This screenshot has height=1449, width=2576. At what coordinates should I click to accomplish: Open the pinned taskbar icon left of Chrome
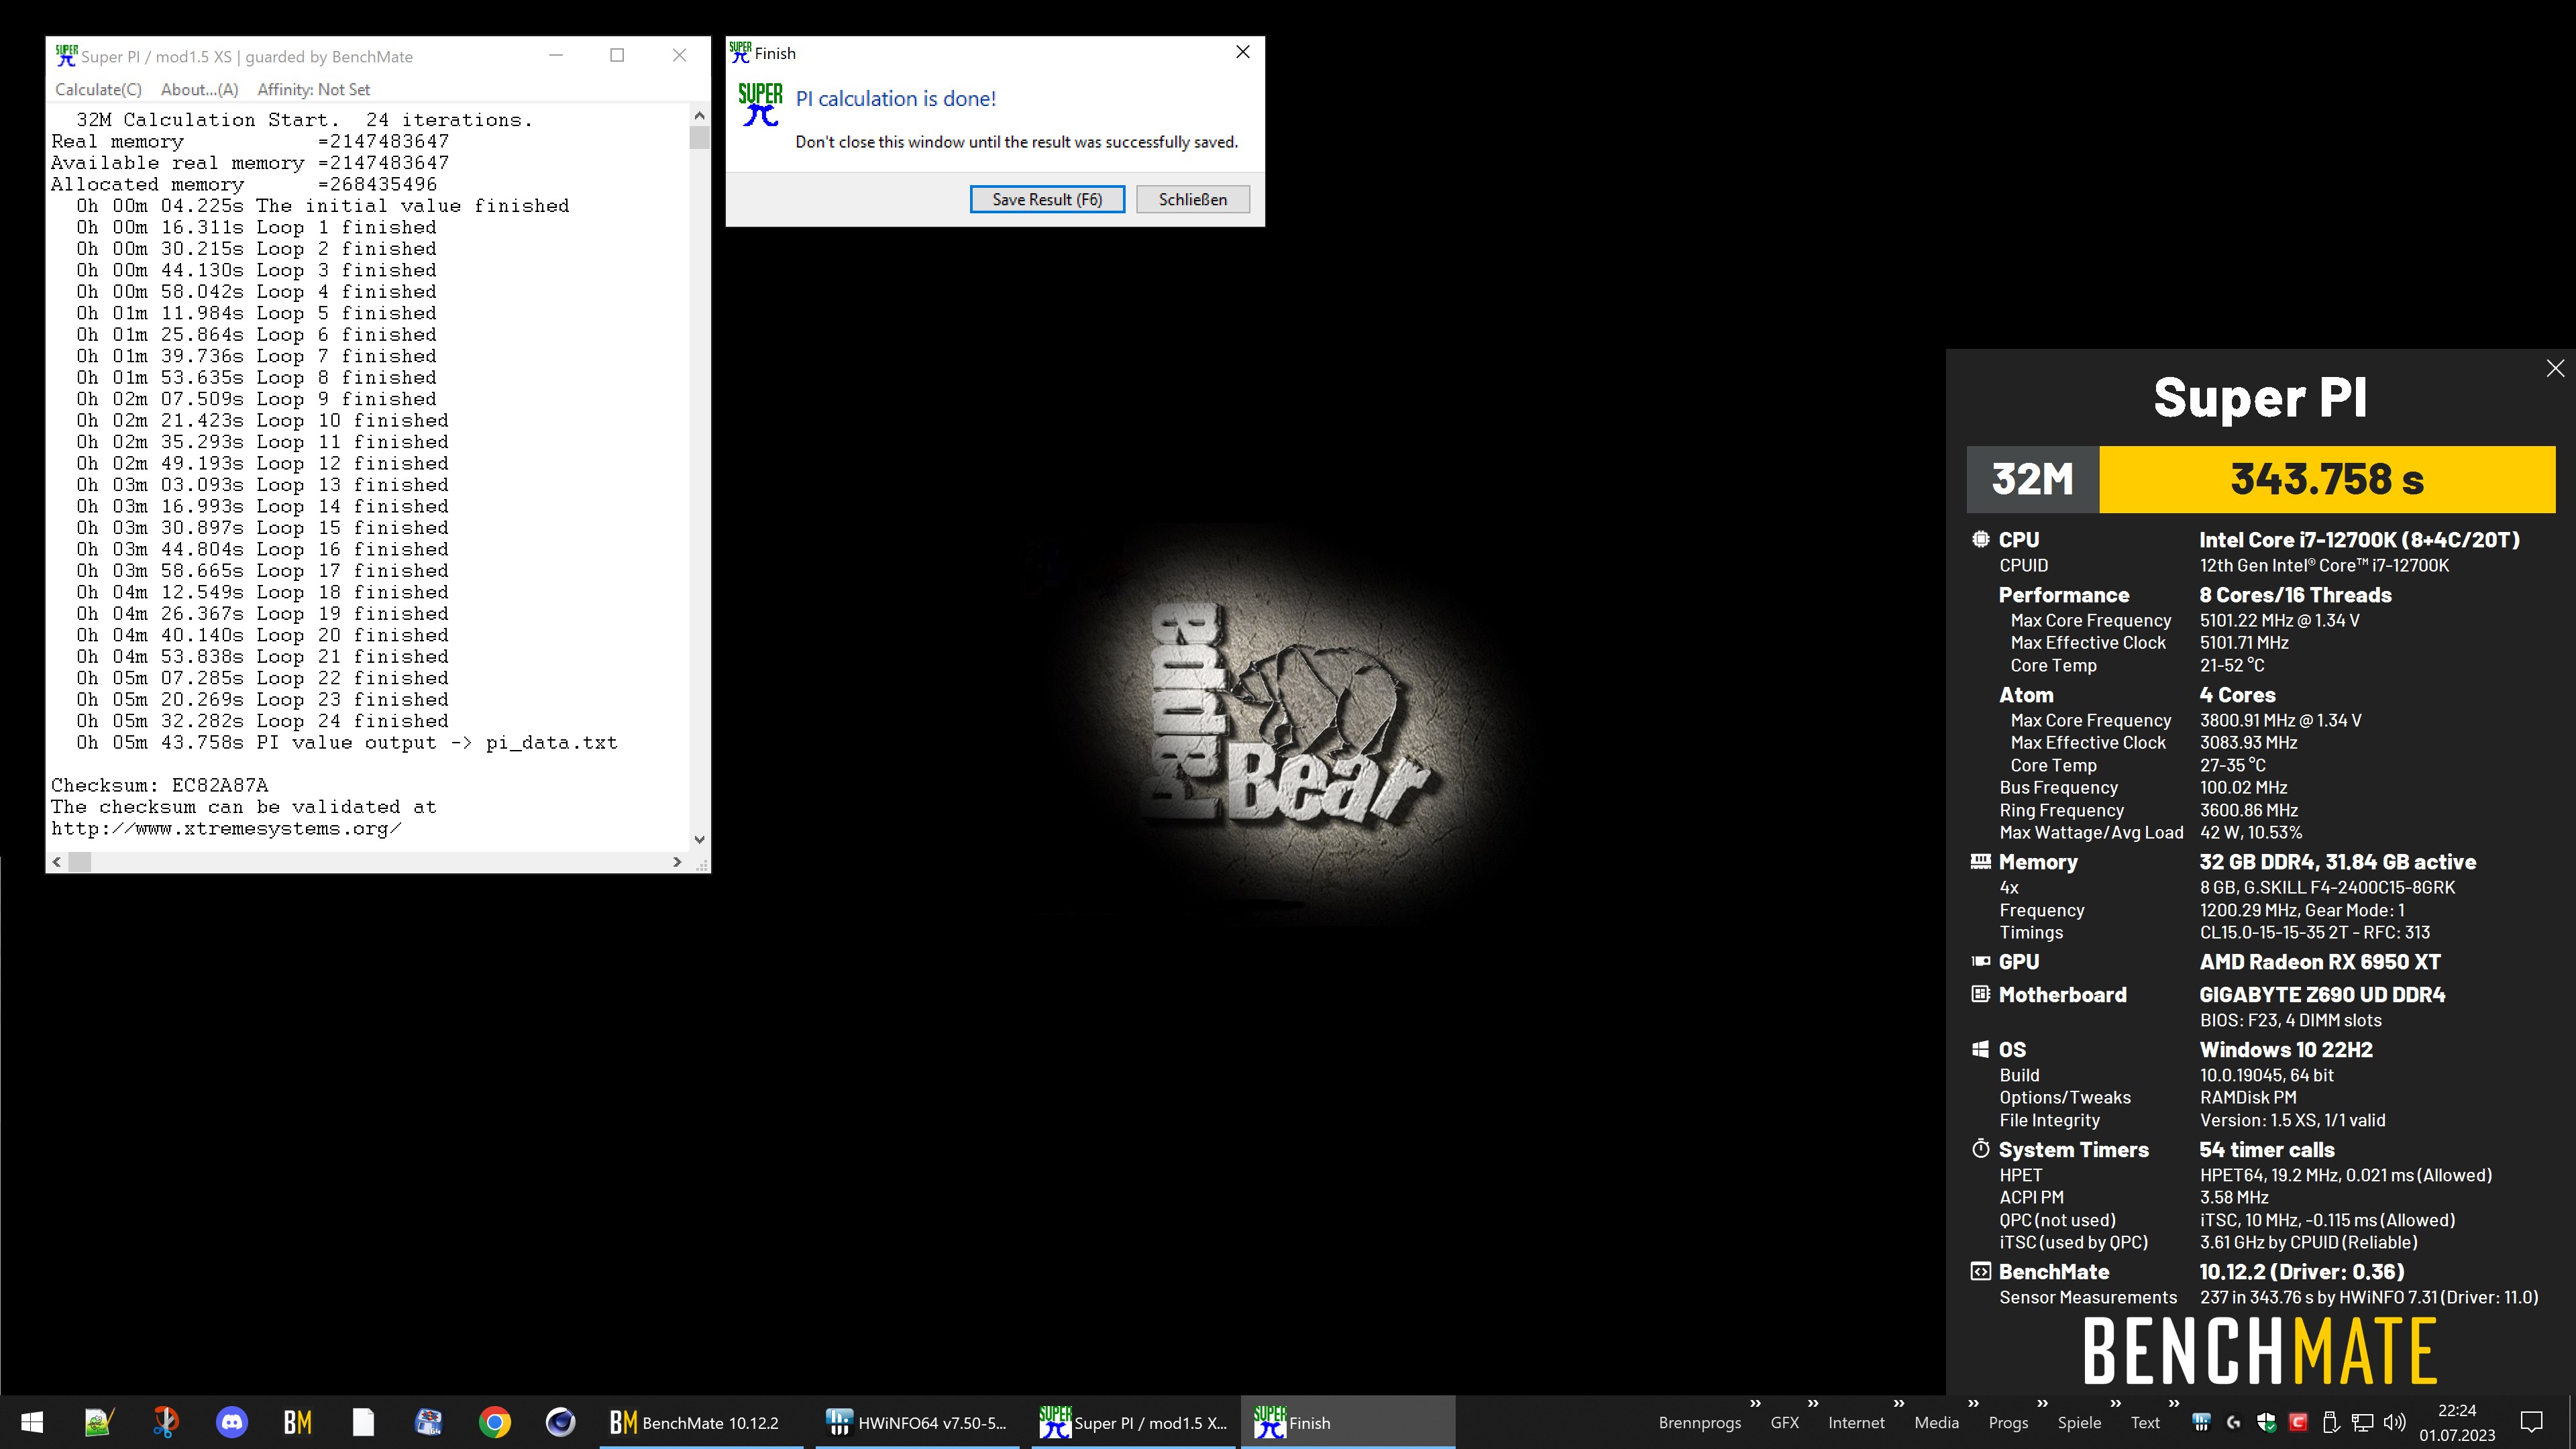pos(429,1422)
